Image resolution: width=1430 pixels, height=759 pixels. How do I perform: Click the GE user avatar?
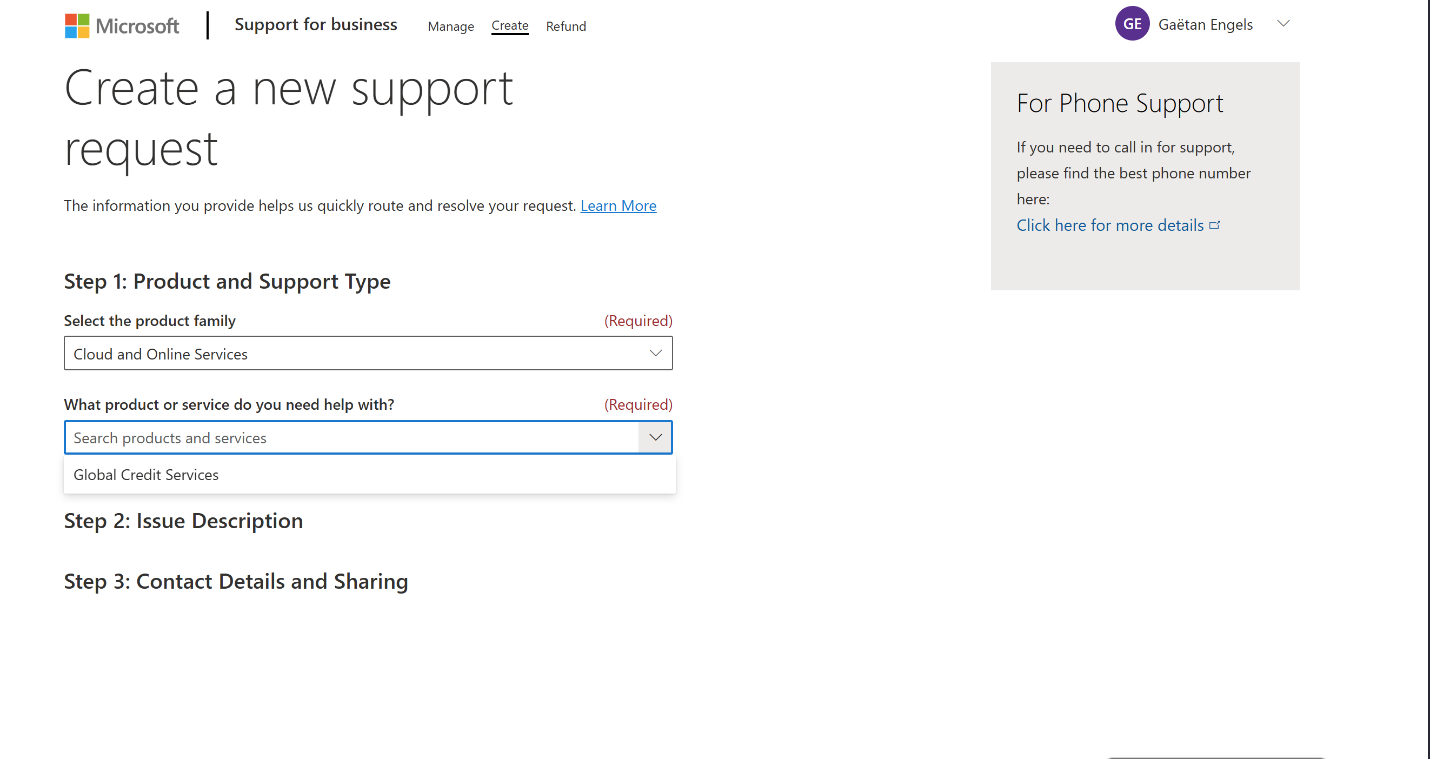[x=1132, y=24]
